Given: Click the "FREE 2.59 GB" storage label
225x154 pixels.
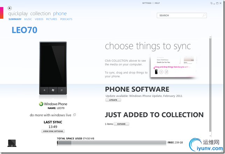Looking at the screenshot, I should (175, 143).
